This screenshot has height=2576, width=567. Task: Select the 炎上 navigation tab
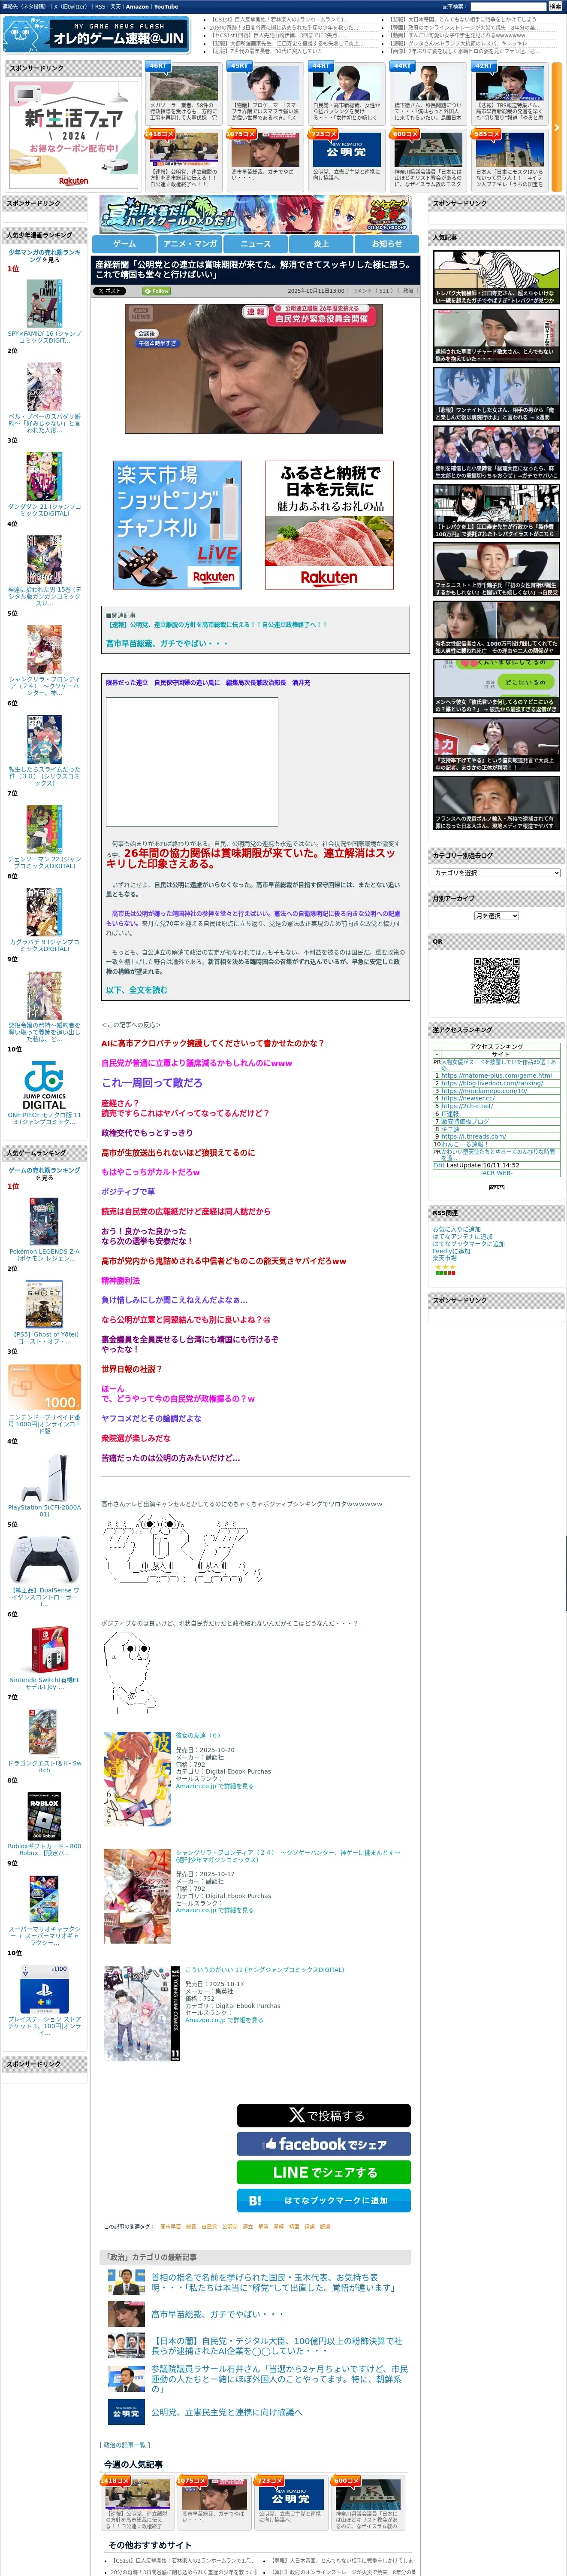321,243
